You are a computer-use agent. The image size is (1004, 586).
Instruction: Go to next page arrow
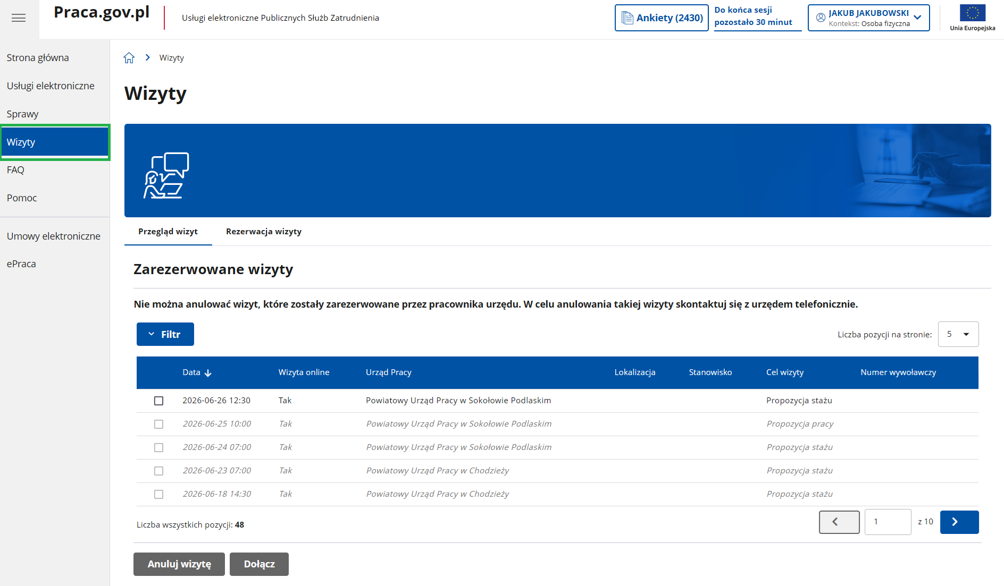(x=959, y=522)
